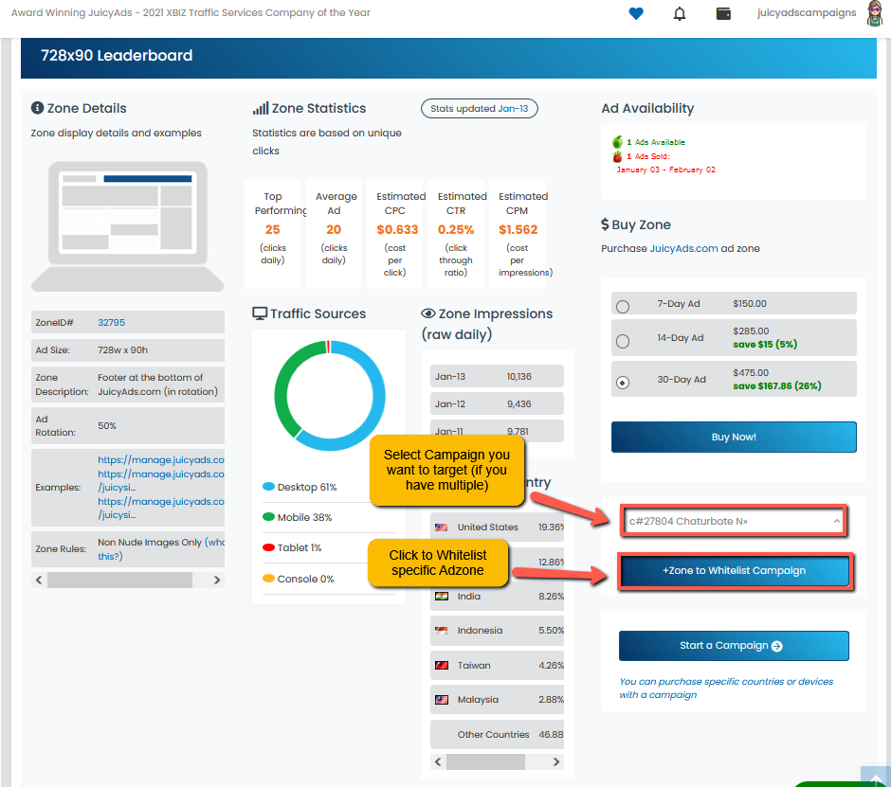Click the user avatar picture
The image size is (891, 787).
click(x=875, y=13)
